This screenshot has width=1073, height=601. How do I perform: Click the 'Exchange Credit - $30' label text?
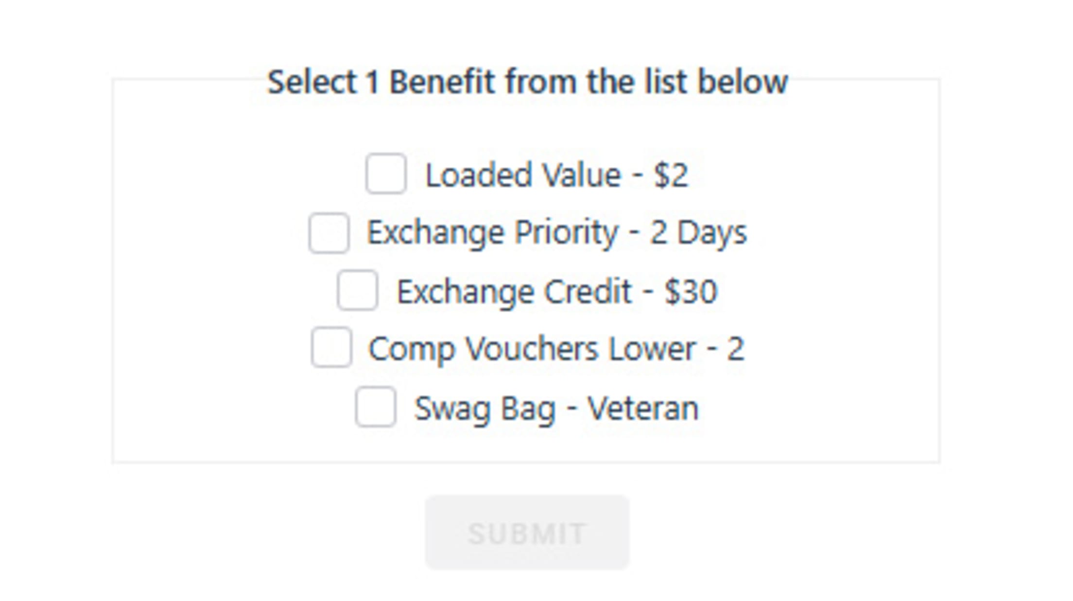556,292
